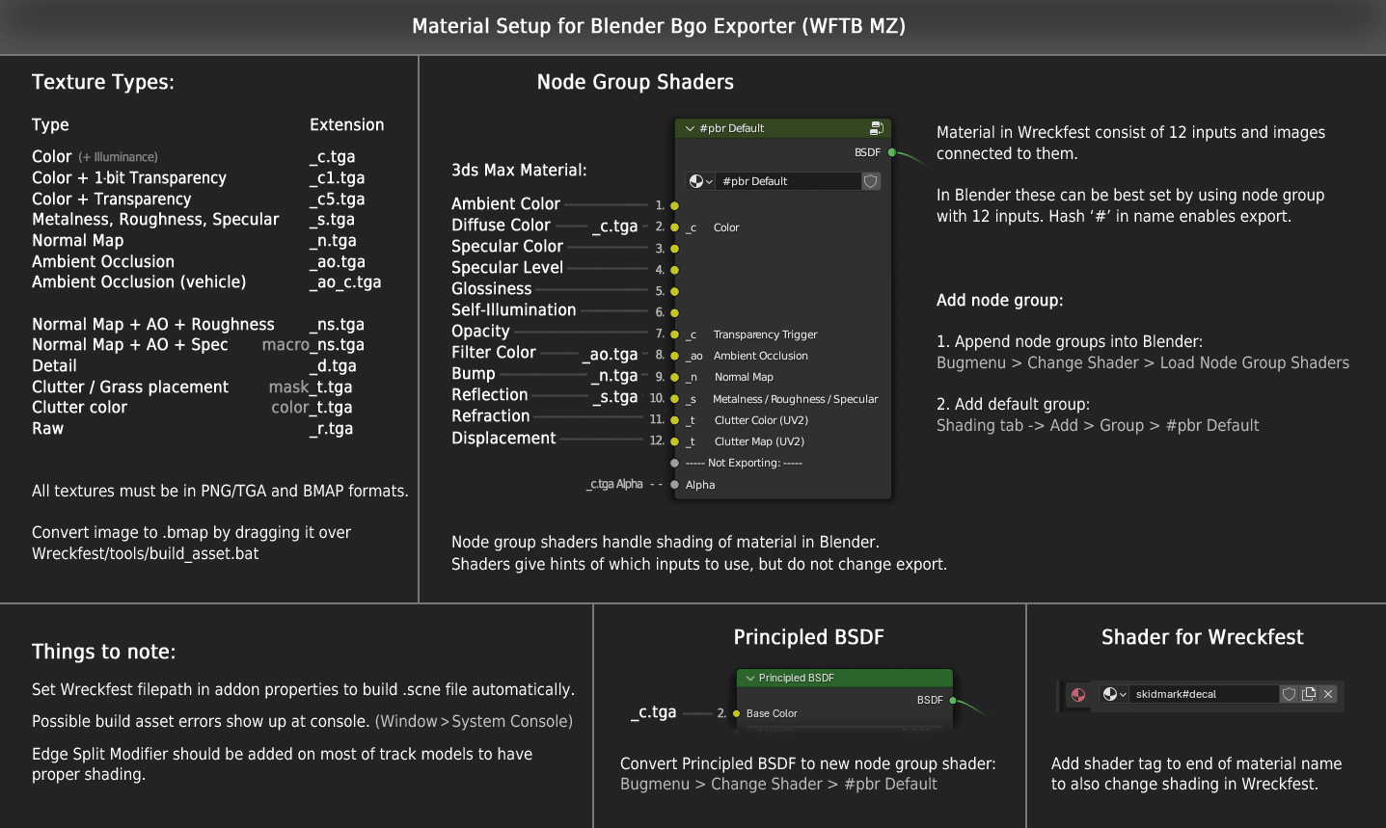Click the '_c.tga Alpha' label
Image resolution: width=1386 pixels, height=828 pixels.
coord(614,485)
